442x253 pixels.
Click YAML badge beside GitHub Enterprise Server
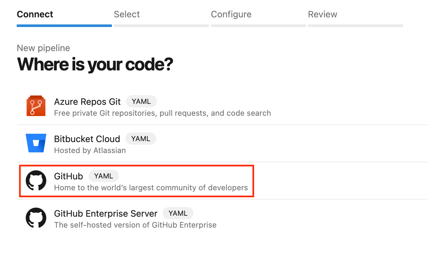[178, 213]
